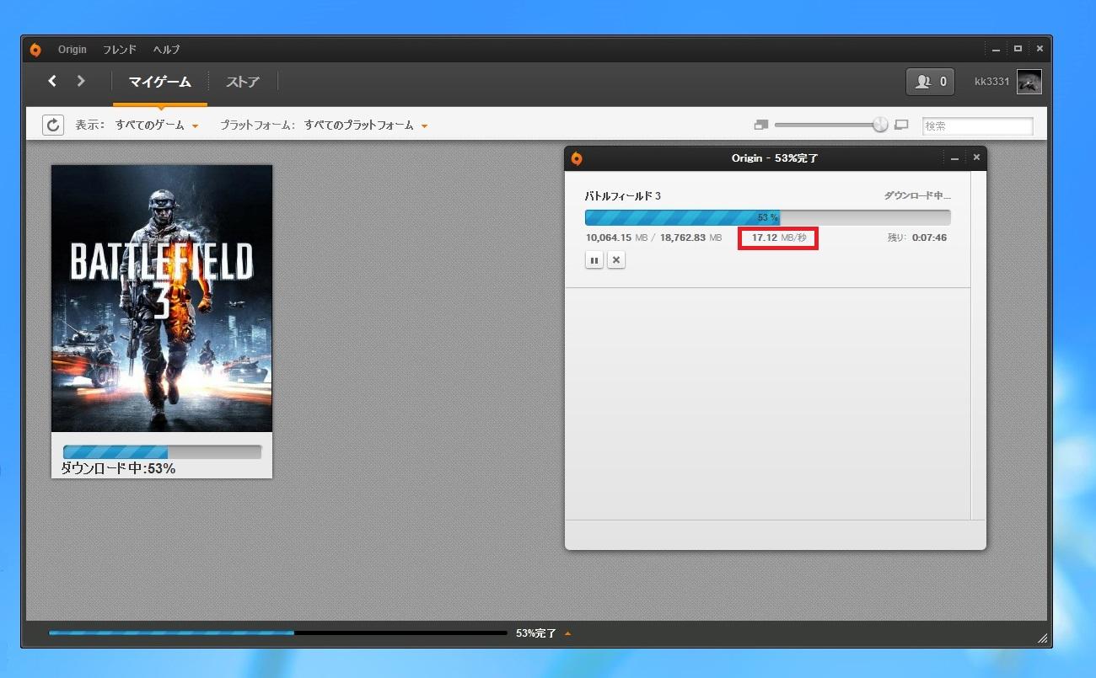1096x678 pixels.
Task: Open the ヘルプ menu
Action: click(166, 50)
